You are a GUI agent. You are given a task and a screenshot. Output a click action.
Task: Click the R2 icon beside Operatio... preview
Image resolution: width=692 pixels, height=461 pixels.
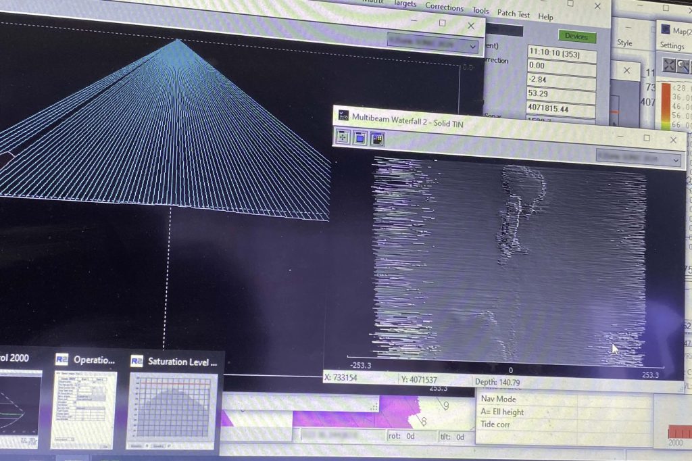[x=61, y=360]
